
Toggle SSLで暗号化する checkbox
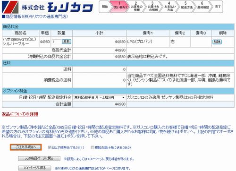click(50, 147)
